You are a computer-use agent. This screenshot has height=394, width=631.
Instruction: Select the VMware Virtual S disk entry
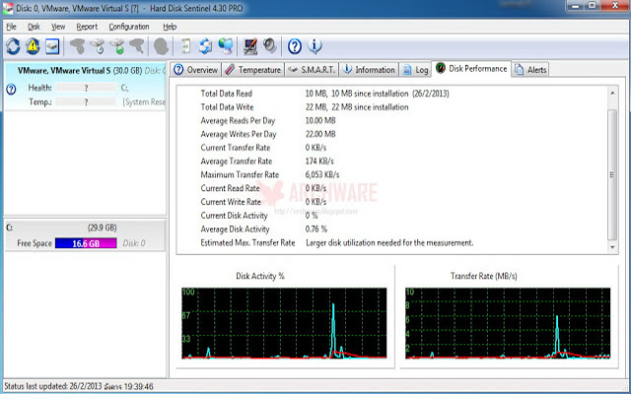[85, 86]
